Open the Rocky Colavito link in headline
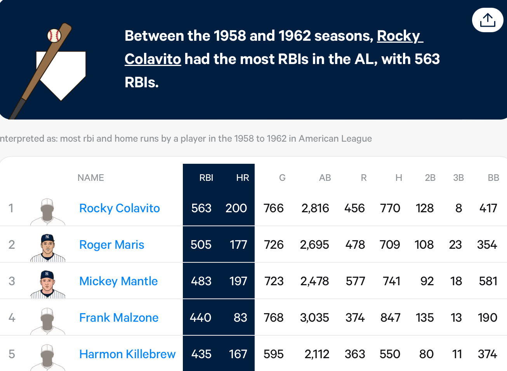This screenshot has height=371, width=507. [274, 47]
